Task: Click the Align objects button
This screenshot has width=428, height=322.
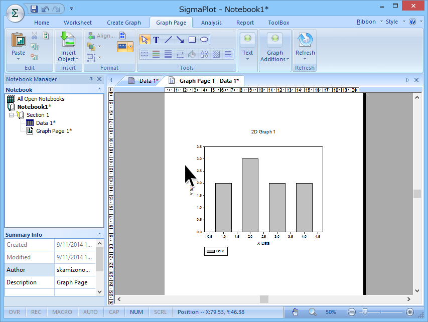Action: [101, 36]
